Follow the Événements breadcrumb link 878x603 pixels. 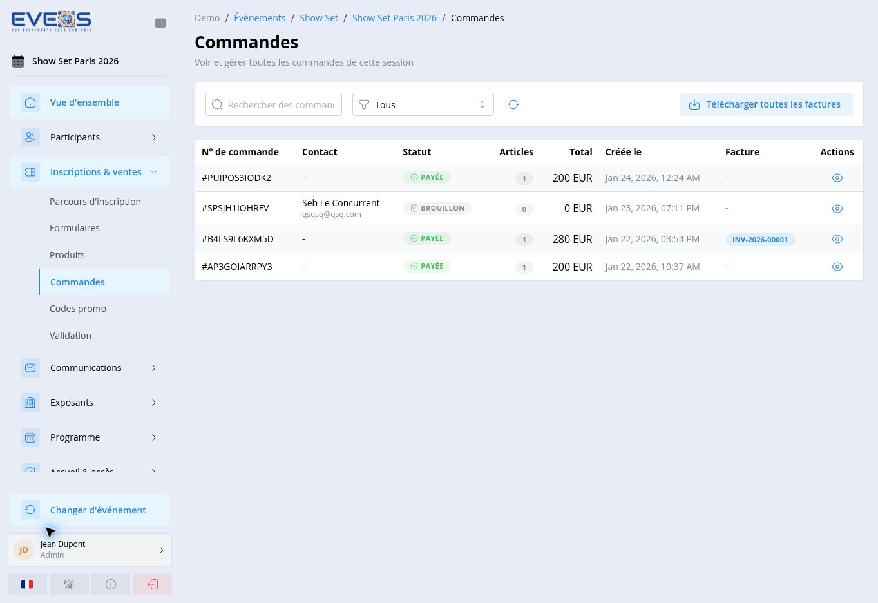tap(260, 18)
